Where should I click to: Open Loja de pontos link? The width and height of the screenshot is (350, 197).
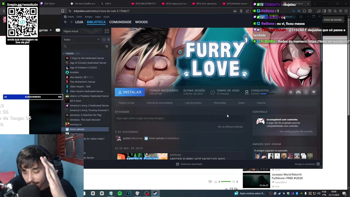tap(193, 103)
